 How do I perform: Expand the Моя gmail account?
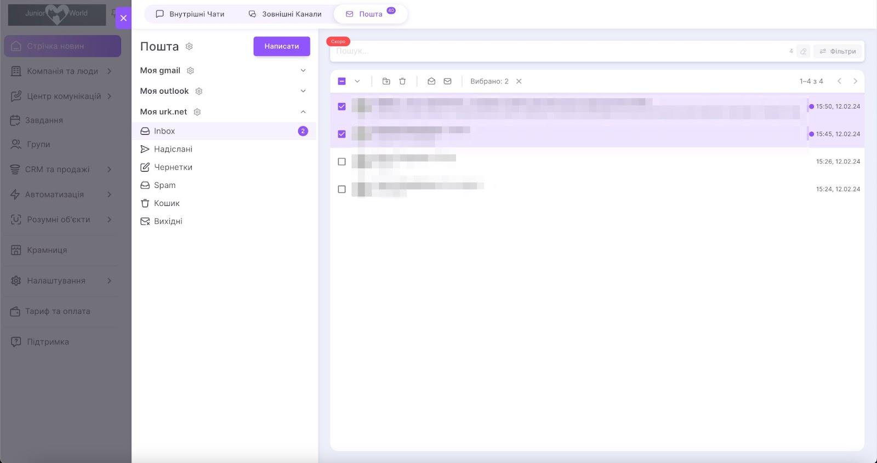[x=303, y=71]
